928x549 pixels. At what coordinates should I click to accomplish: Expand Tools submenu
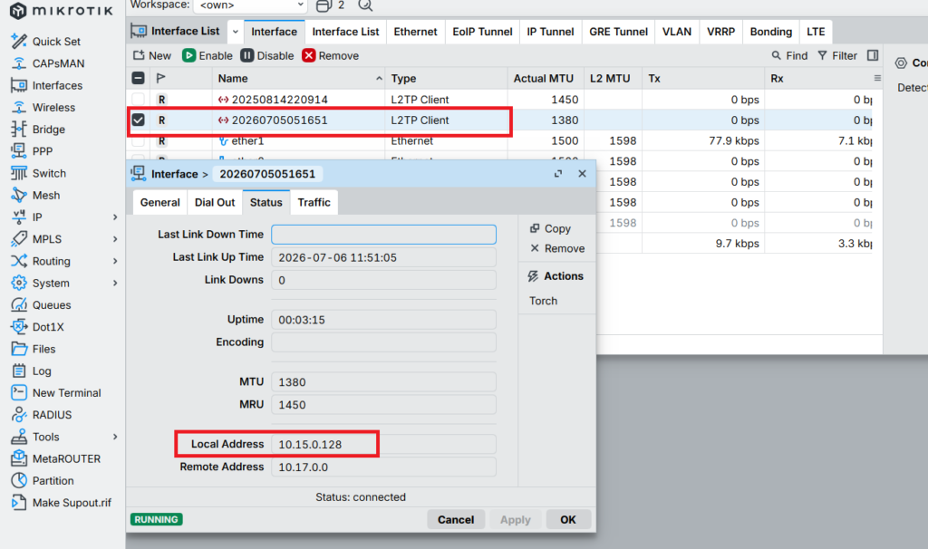click(x=115, y=437)
